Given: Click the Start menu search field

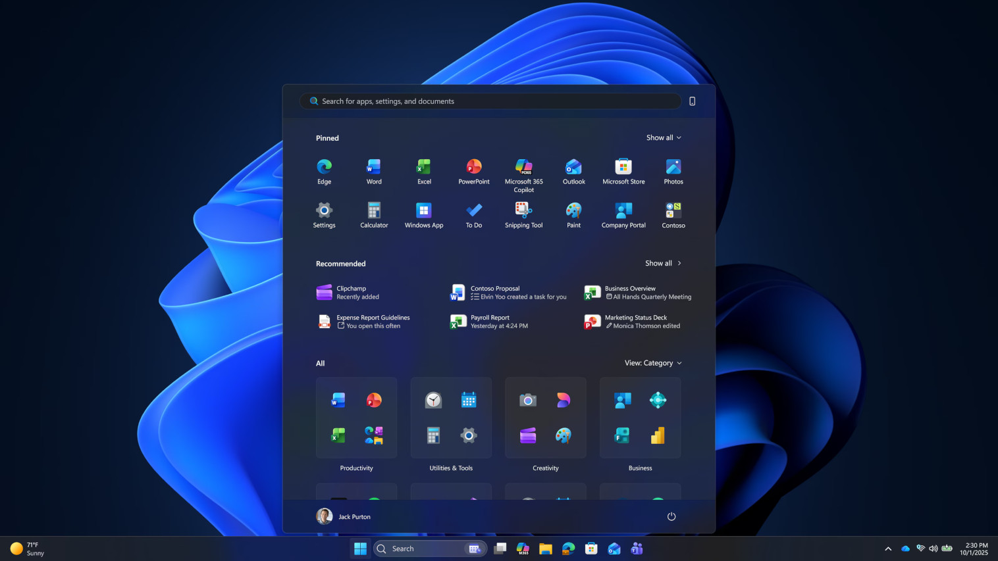Looking at the screenshot, I should pos(490,101).
